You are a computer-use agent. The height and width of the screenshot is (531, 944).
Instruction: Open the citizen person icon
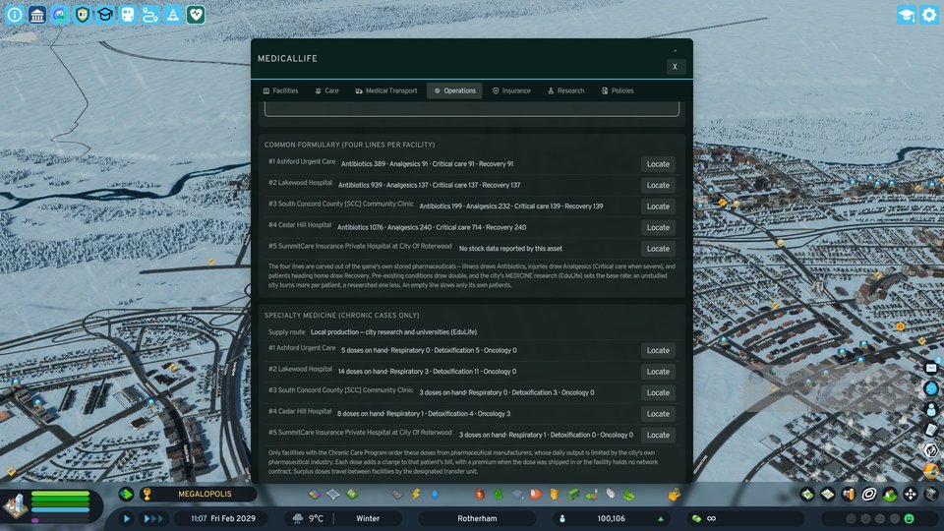click(931, 409)
